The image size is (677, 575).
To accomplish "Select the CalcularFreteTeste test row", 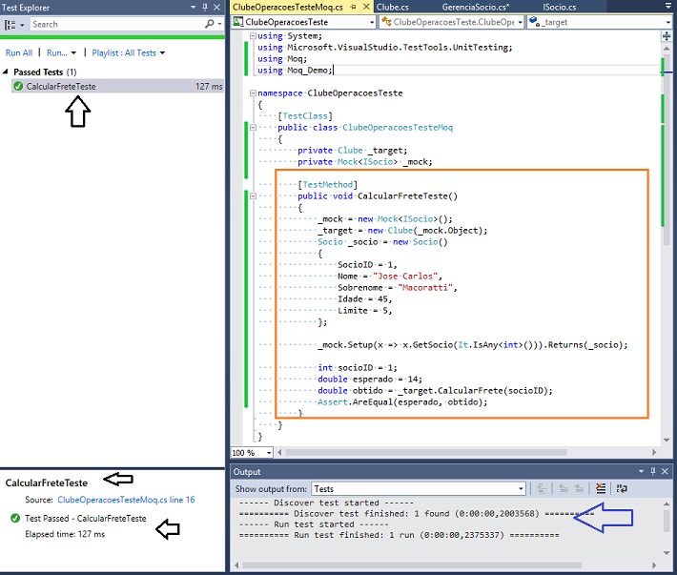I will pos(117,87).
